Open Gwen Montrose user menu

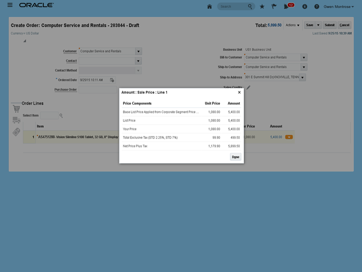tap(339, 7)
